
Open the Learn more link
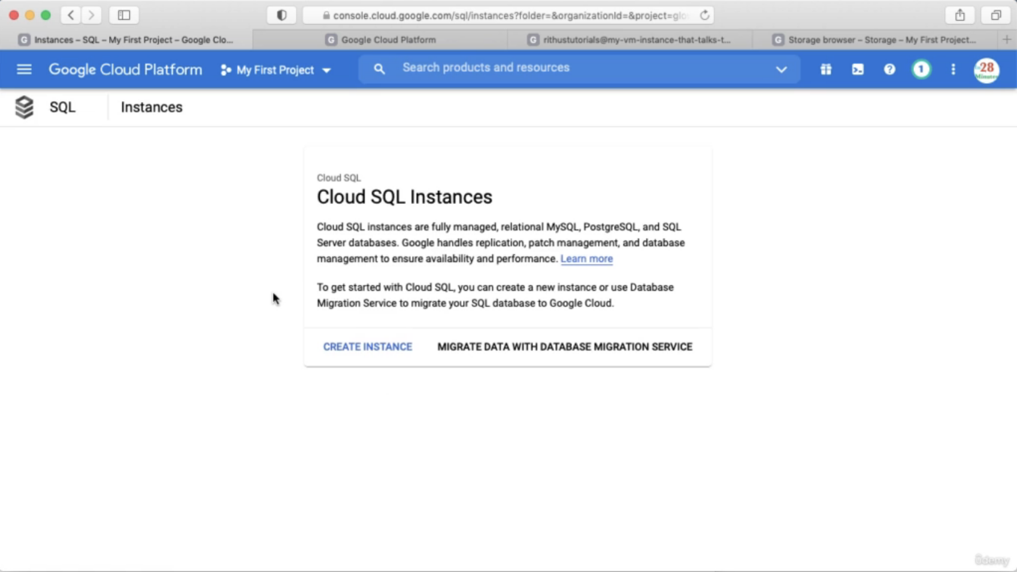tap(586, 258)
